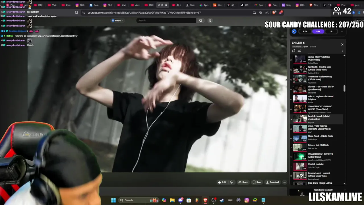Open the three-dot more actions under video
This screenshot has height=205, width=364.
click(284, 182)
